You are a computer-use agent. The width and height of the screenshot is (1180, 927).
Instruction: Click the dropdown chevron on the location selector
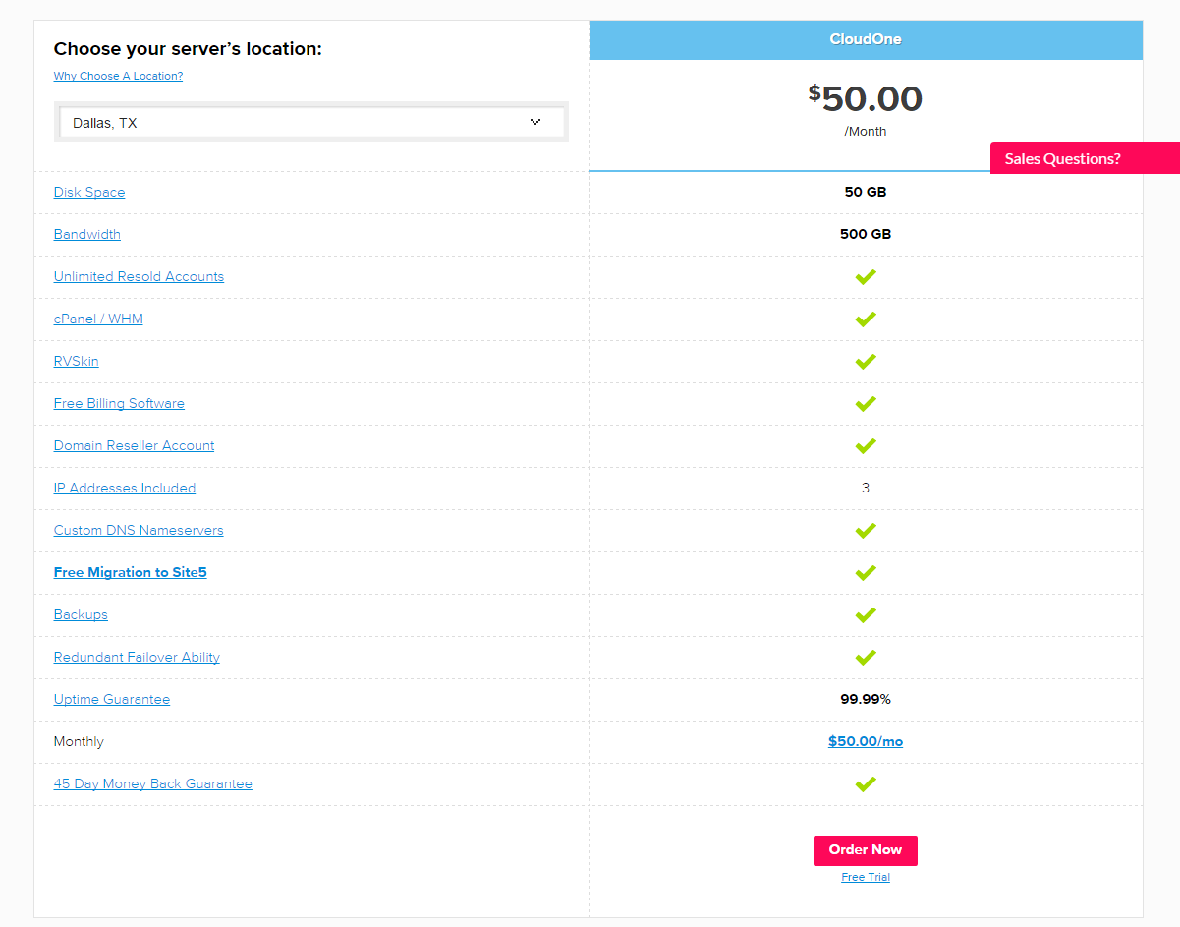[x=535, y=121]
